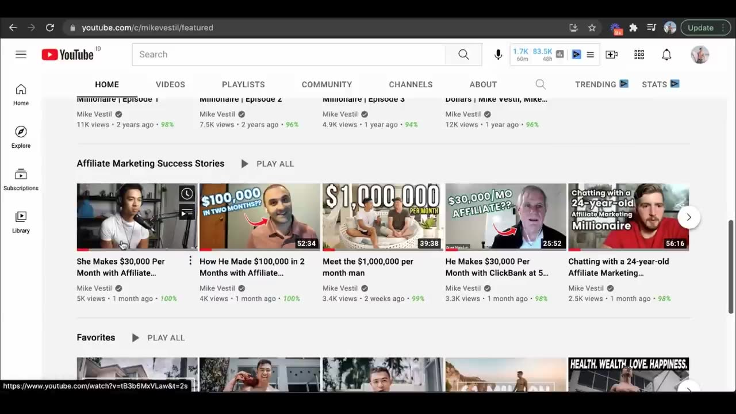This screenshot has width=736, height=414.
Task: Open the Create video camera icon
Action: click(x=612, y=55)
